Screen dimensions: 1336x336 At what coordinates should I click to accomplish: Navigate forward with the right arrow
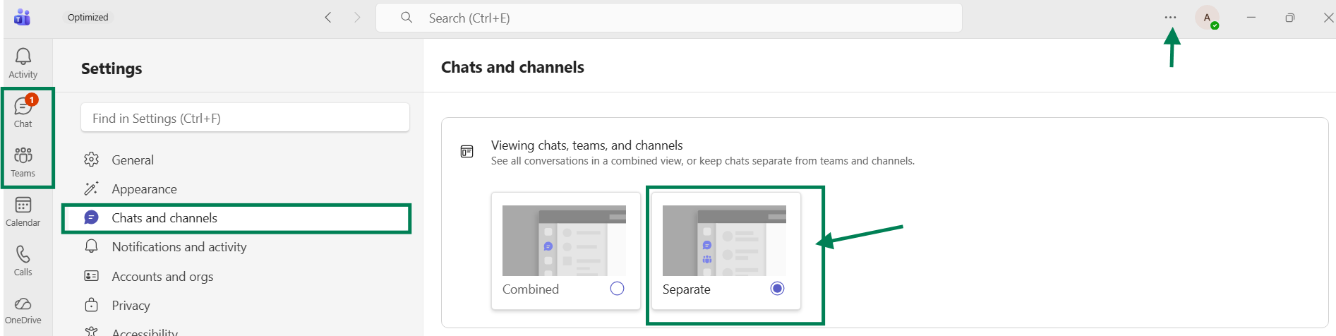(x=357, y=18)
